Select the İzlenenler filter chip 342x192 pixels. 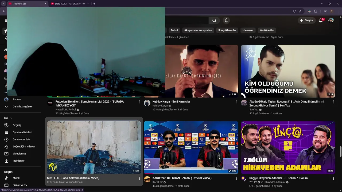[248, 30]
